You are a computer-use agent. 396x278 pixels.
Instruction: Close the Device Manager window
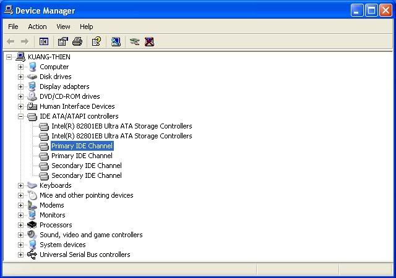click(385, 11)
